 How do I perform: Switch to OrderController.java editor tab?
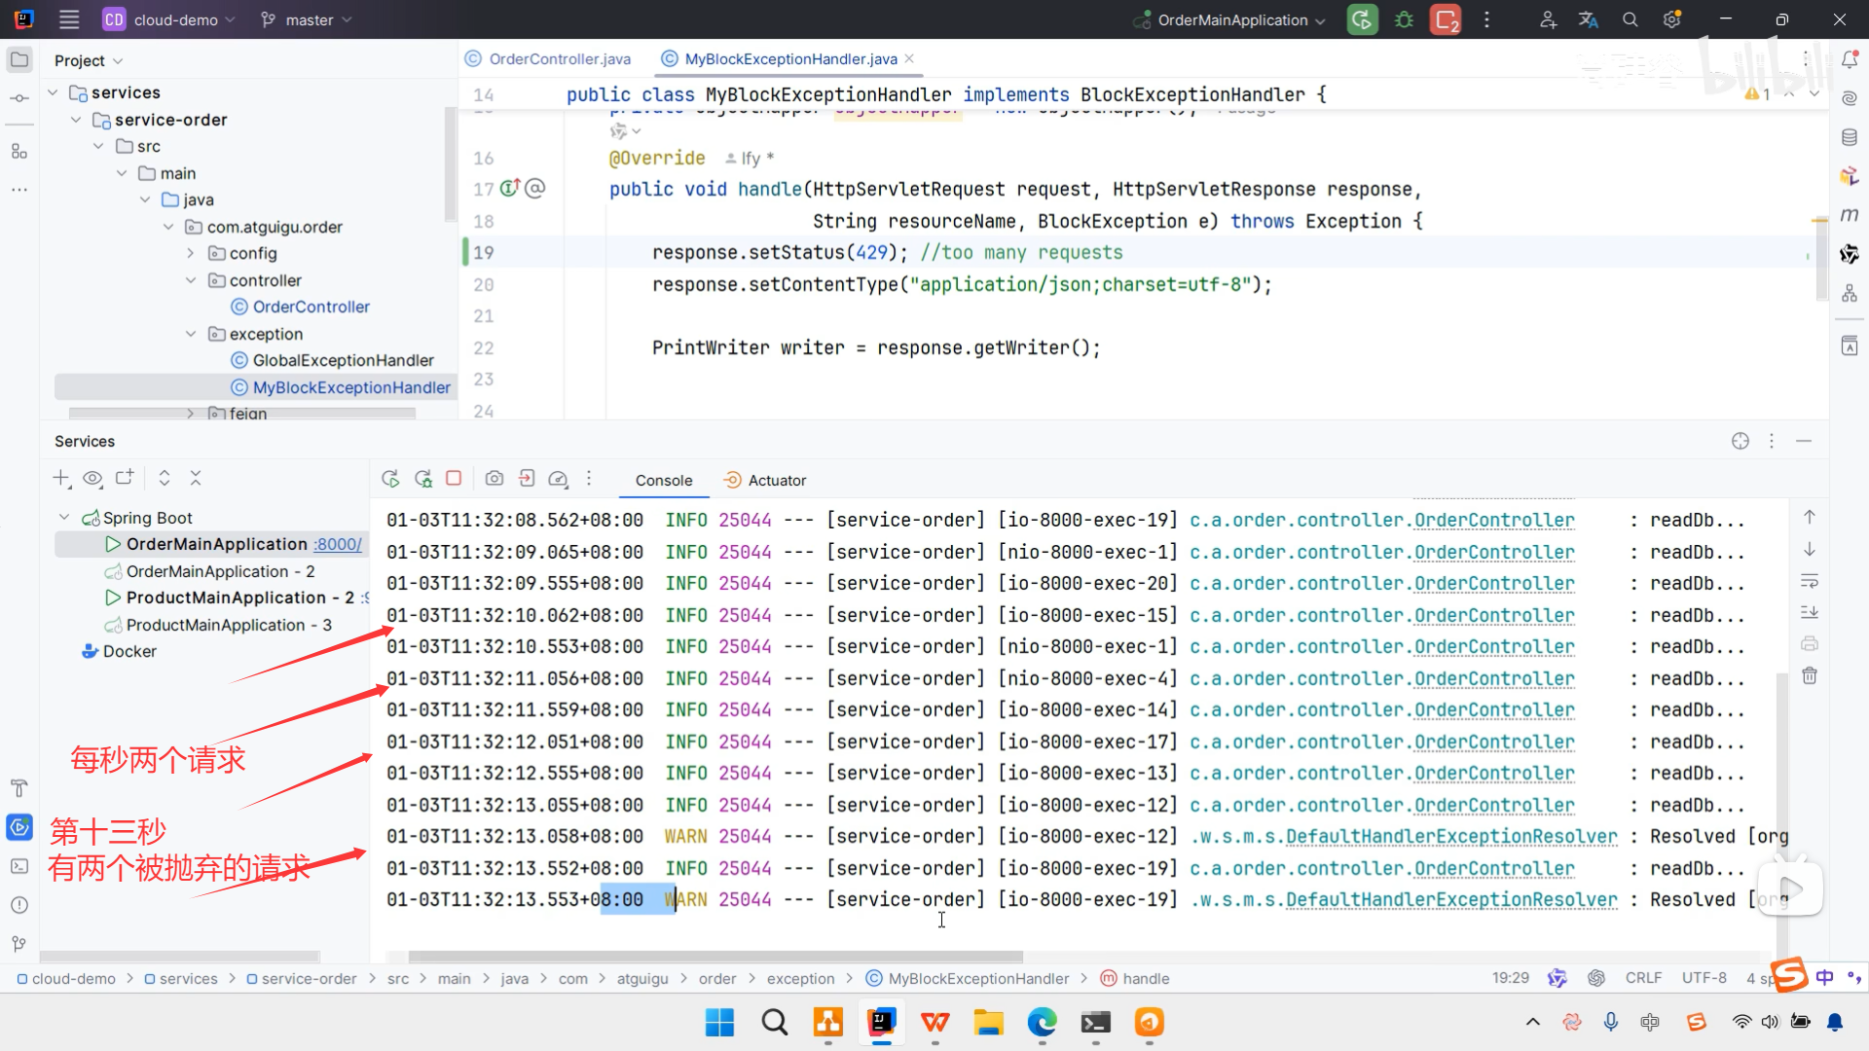[559, 59]
